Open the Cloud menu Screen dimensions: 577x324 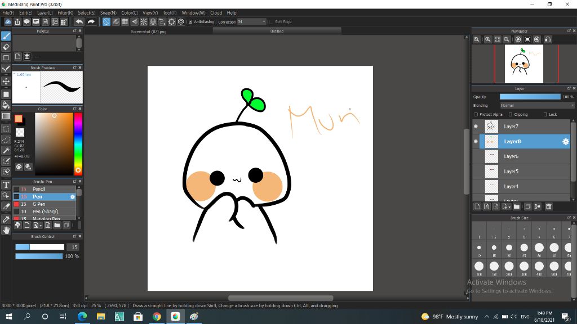pyautogui.click(x=216, y=13)
